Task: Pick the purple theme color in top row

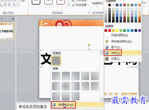Action: coord(132,5)
